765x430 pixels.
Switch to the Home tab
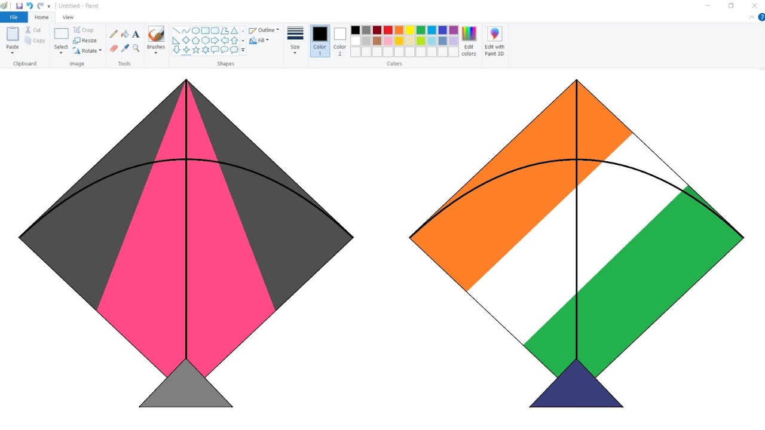pyautogui.click(x=41, y=17)
